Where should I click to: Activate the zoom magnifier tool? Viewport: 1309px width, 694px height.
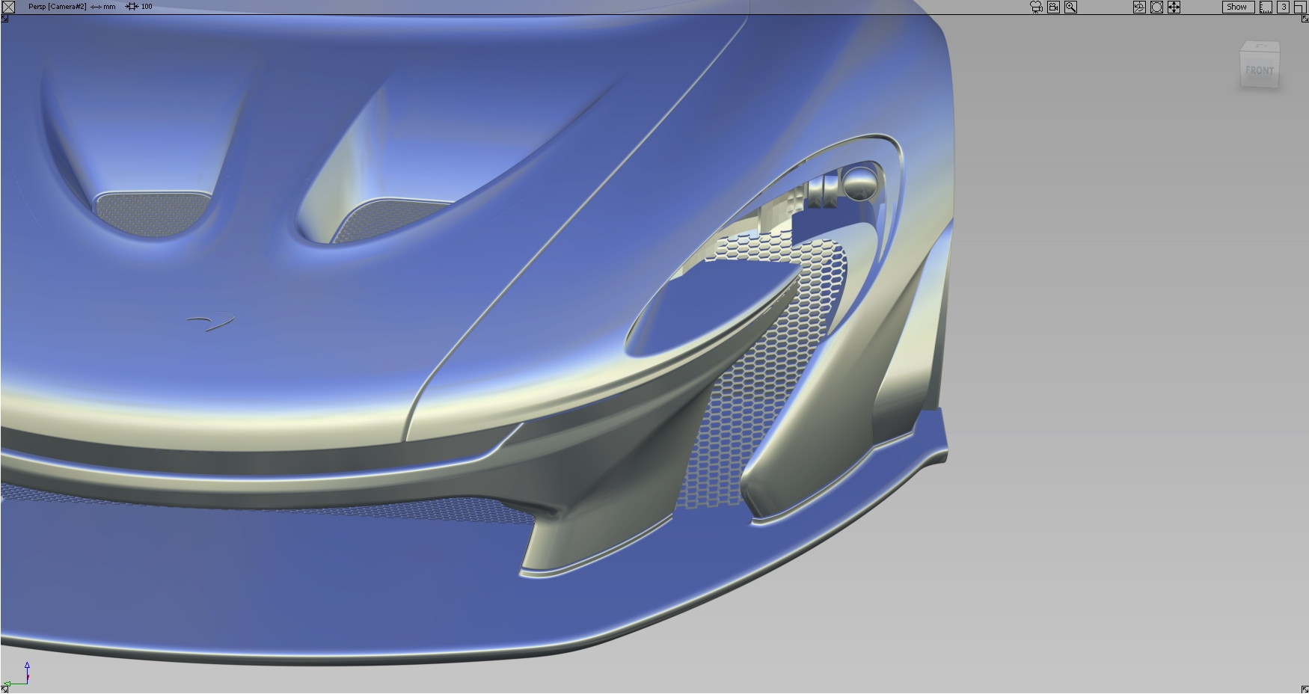coord(1070,7)
